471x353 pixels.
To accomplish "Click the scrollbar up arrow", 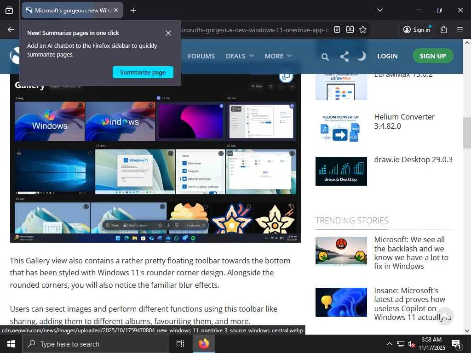I will 467,43.
